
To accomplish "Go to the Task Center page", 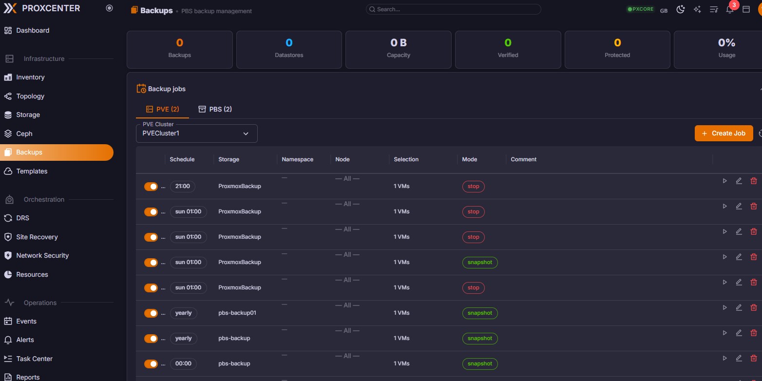I will (34, 359).
